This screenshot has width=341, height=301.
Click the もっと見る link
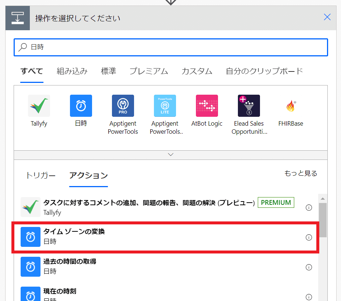pos(301,173)
